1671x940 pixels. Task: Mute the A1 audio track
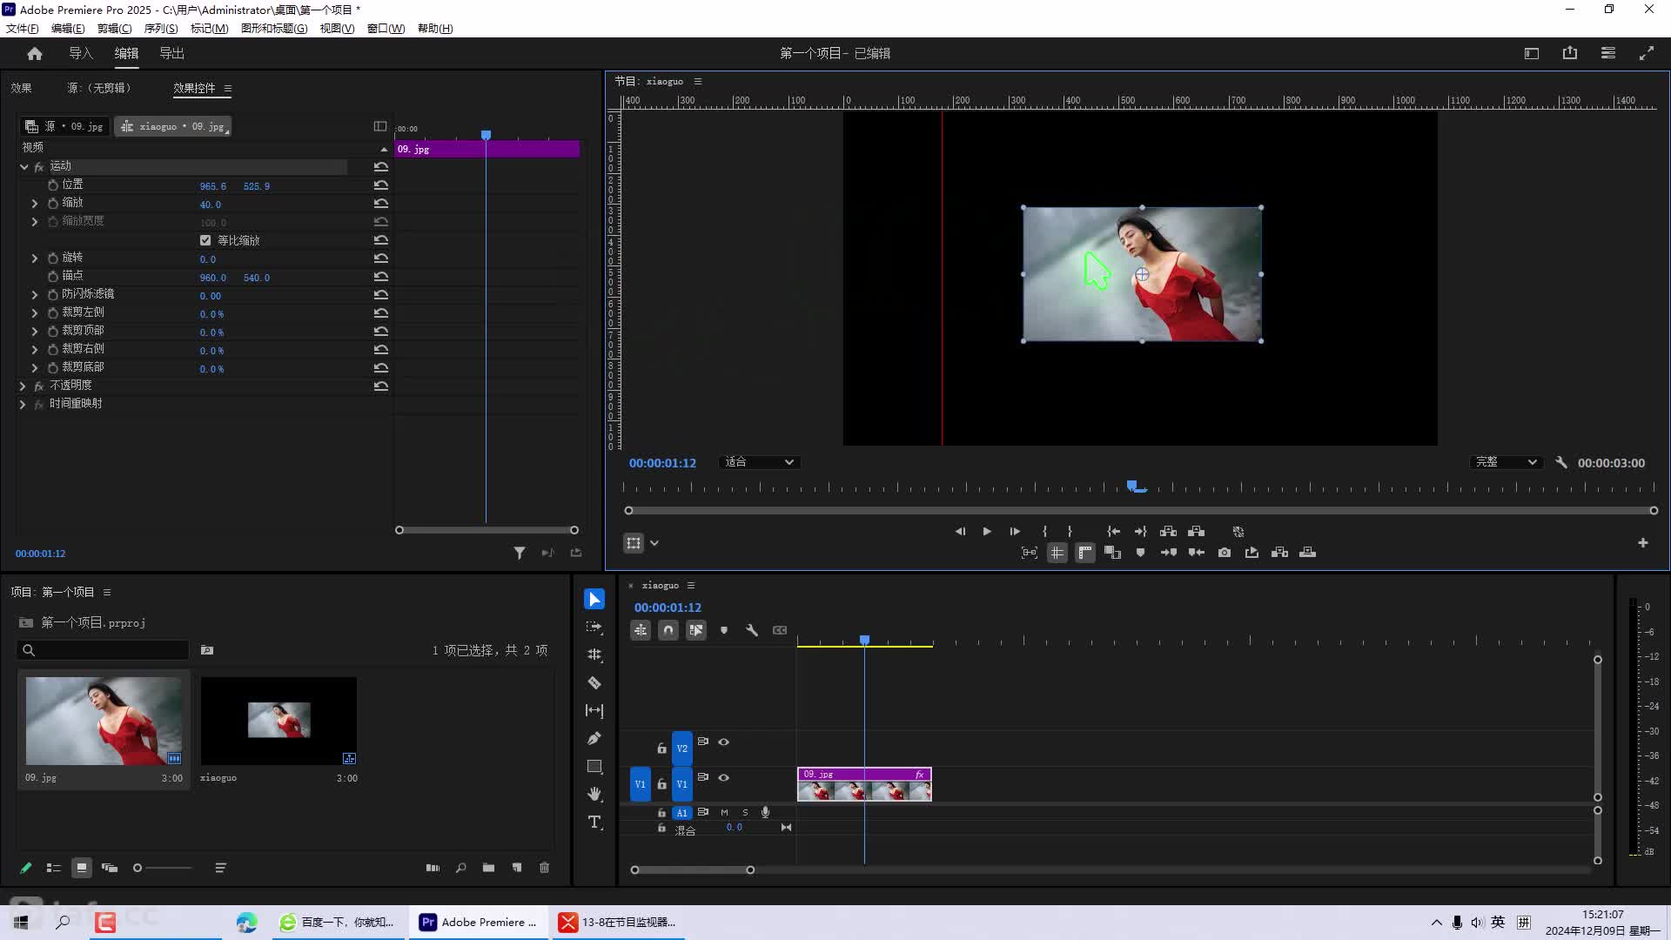[x=724, y=813]
